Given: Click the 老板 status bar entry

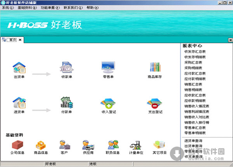Looking at the screenshot, I should pos(93,164).
